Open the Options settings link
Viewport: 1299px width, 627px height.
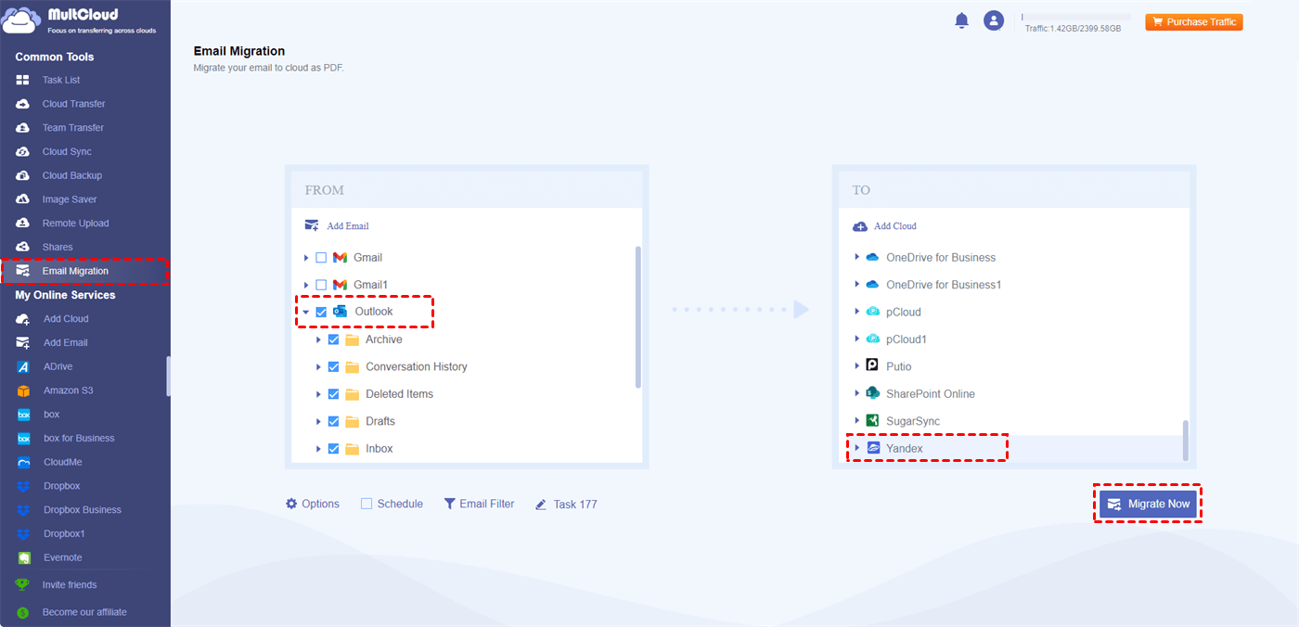point(313,504)
